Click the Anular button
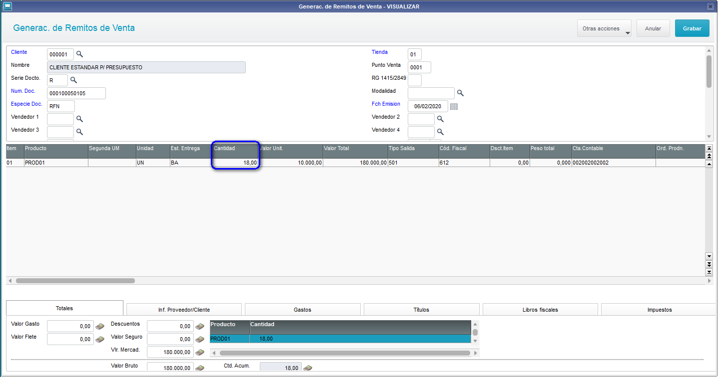This screenshot has width=718, height=377. pyautogui.click(x=653, y=28)
